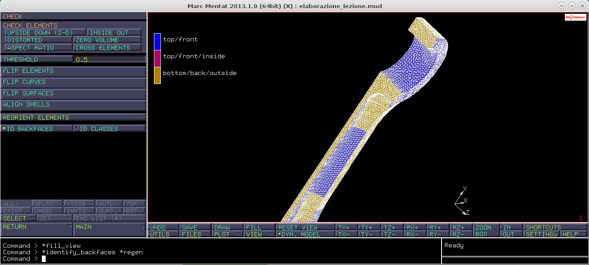589x265 pixels.
Task: Click UNDO in the bottom toolbar
Action: click(x=164, y=228)
